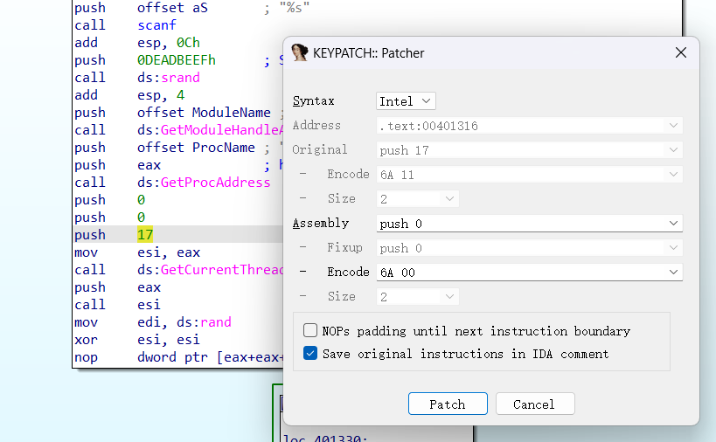Screen dimensions: 716x442
Task: Open the Syntax Intel dropdown
Action: coord(406,101)
